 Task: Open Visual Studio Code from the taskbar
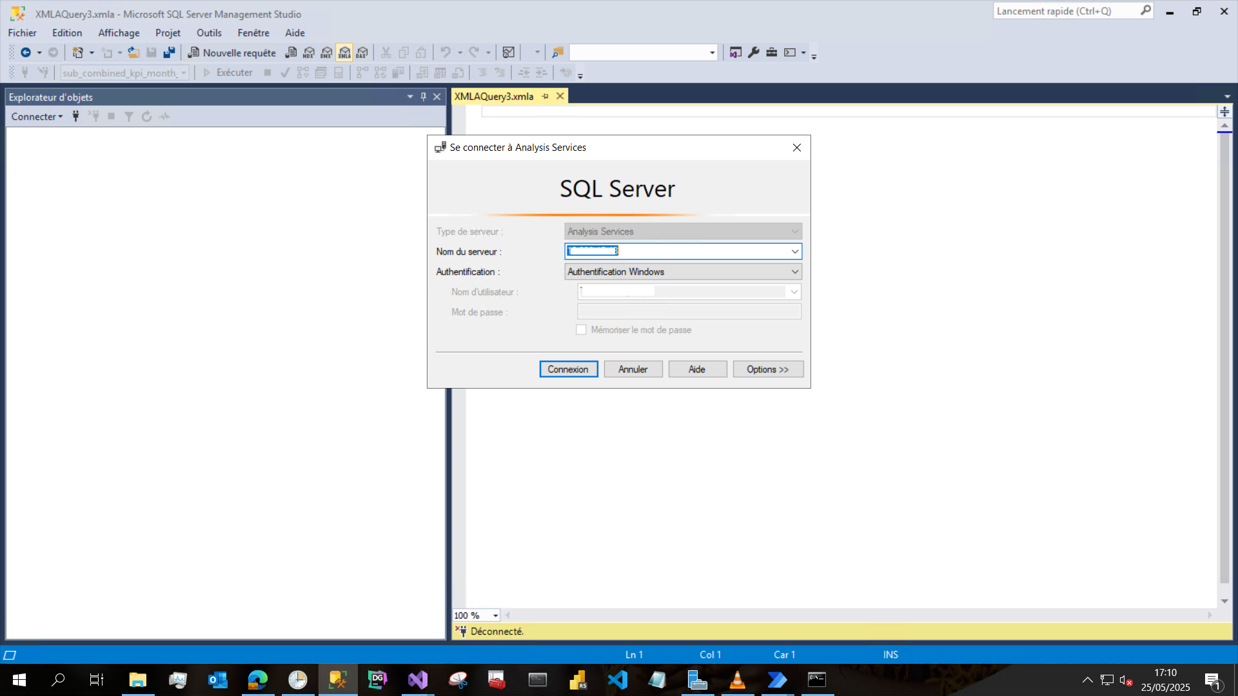617,679
